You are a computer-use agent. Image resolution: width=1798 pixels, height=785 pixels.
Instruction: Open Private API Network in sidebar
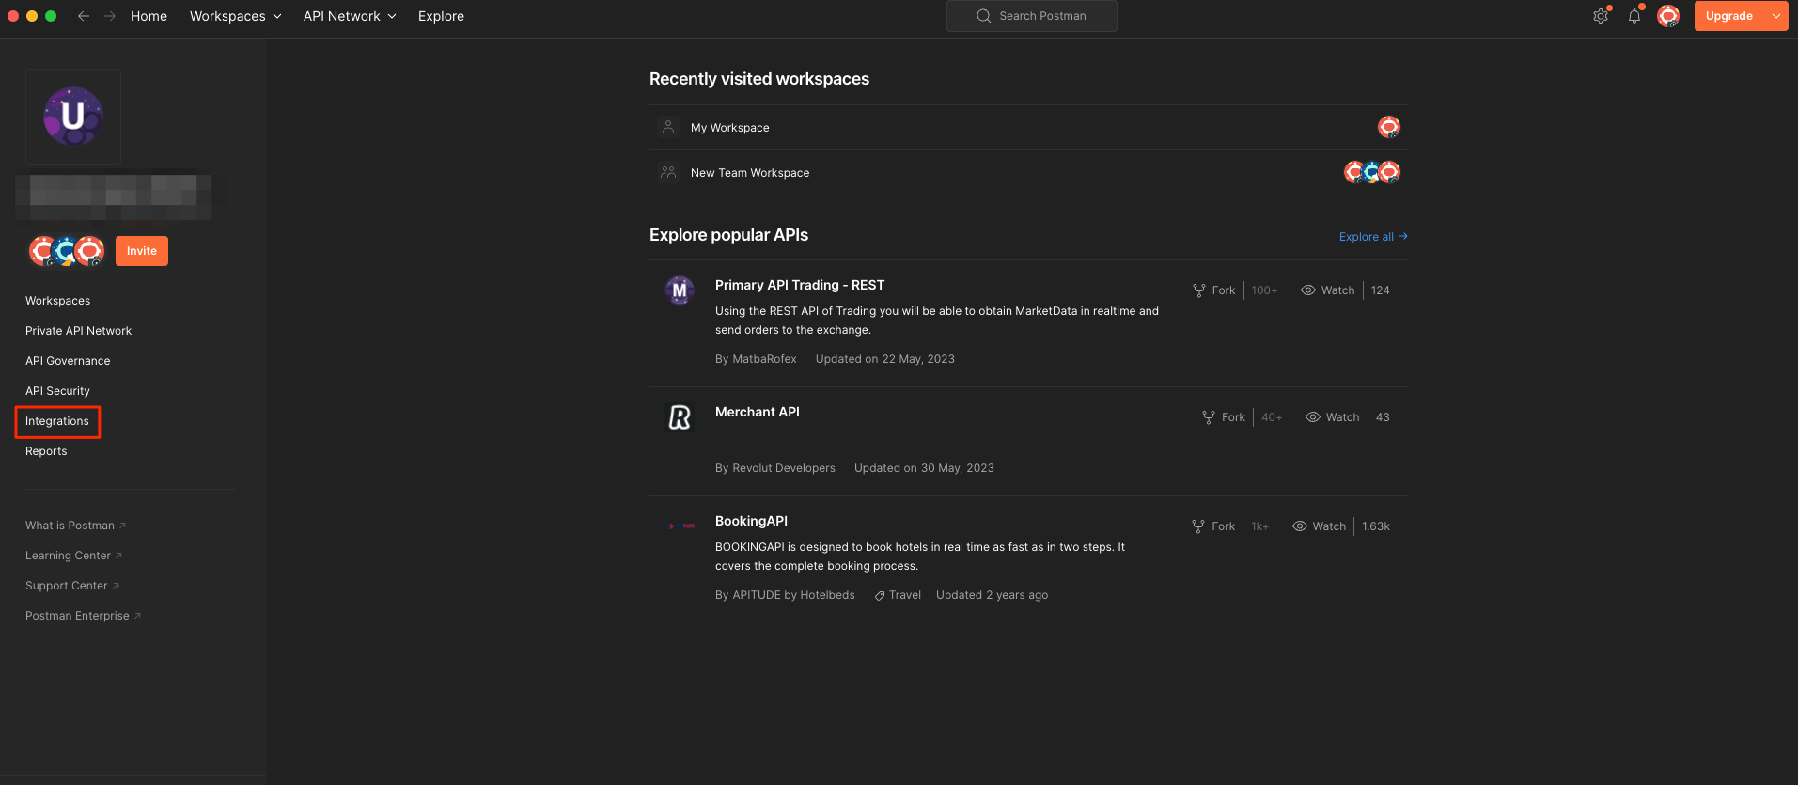[x=79, y=331]
